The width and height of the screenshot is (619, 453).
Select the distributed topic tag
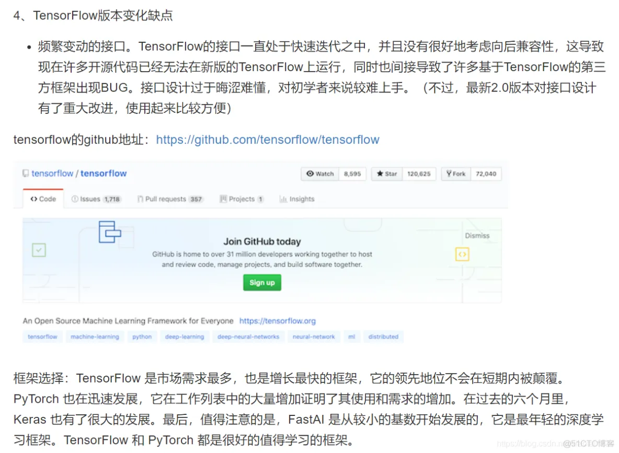click(383, 336)
